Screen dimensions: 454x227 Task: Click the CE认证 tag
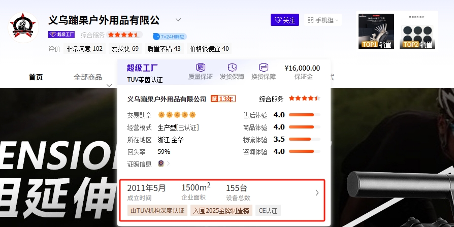(268, 211)
